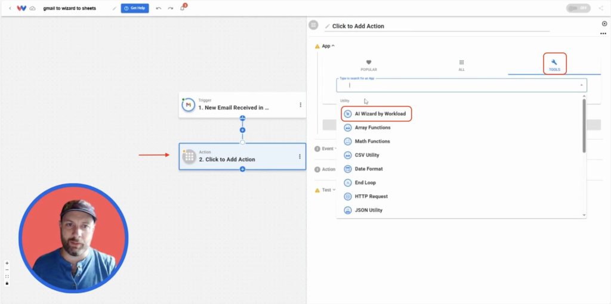Click the Gmail icon on trigger node
The width and height of the screenshot is (611, 304).
coord(188,105)
